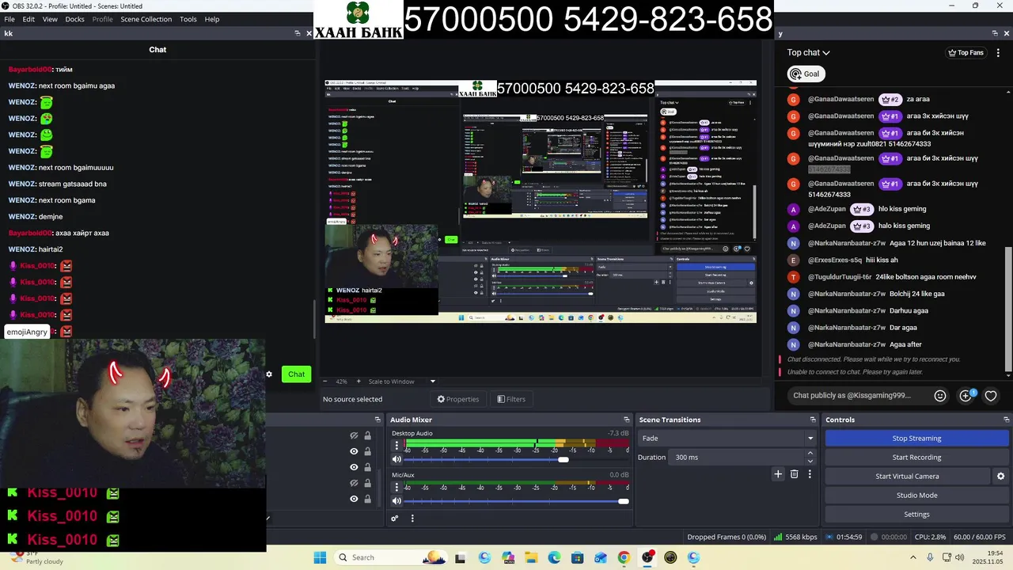This screenshot has height=570, width=1013.
Task: Send a heart reaction in chat
Action: [x=991, y=396]
